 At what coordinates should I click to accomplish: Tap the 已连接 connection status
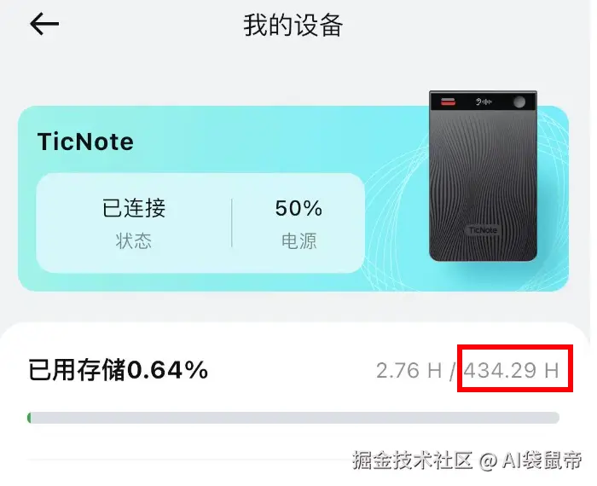[134, 208]
